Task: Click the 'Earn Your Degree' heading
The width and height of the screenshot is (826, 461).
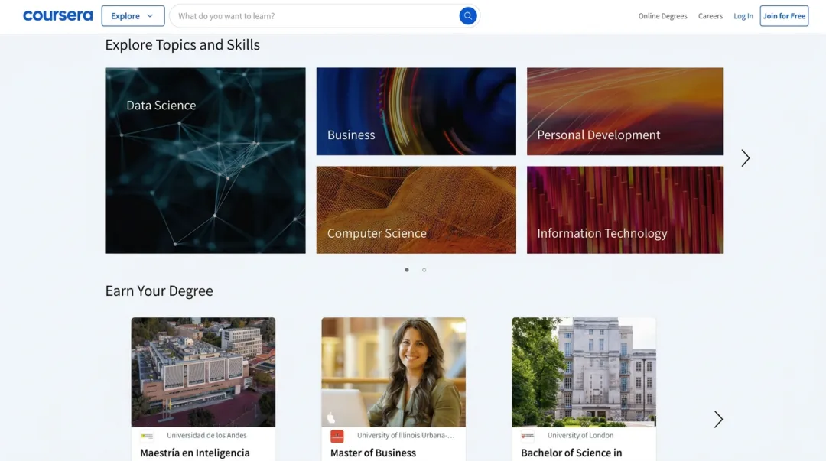Action: coord(159,291)
